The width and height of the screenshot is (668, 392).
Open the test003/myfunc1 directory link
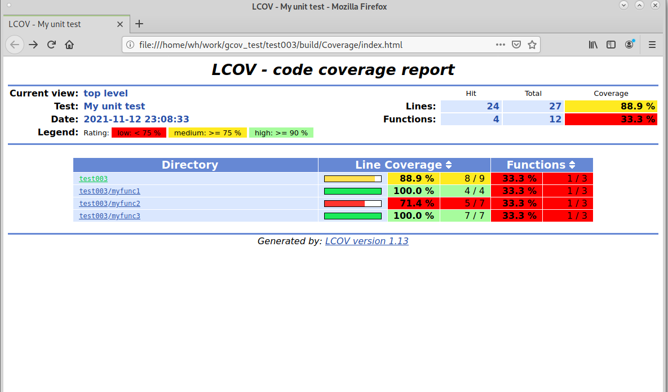coord(109,191)
